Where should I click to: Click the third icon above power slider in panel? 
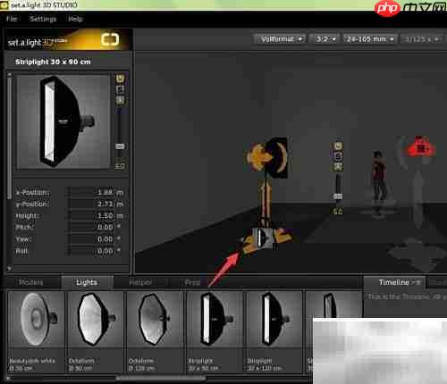pos(120,100)
